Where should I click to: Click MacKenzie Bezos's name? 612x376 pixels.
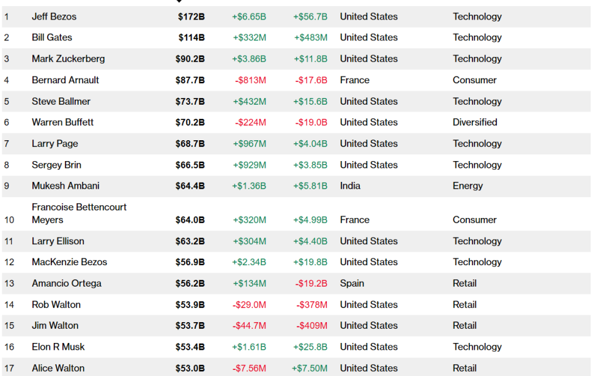(69, 261)
